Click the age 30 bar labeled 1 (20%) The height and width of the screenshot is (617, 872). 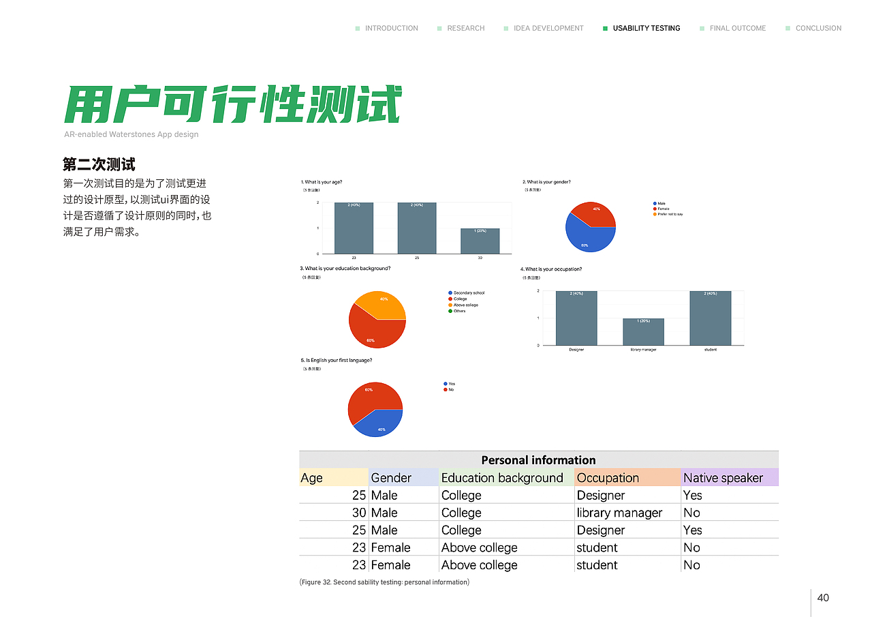pos(480,241)
